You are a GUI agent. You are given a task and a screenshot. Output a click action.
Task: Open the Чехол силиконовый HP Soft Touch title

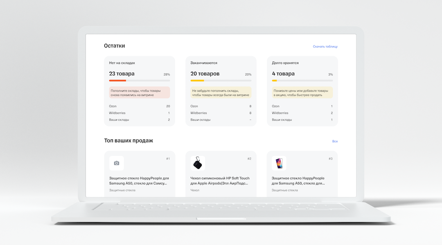[x=220, y=180]
